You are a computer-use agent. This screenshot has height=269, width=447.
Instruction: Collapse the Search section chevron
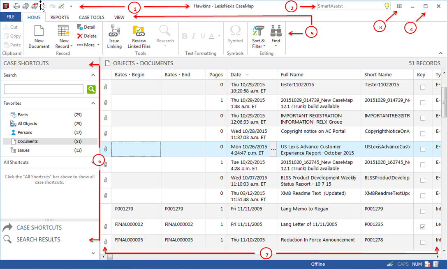[x=93, y=75]
